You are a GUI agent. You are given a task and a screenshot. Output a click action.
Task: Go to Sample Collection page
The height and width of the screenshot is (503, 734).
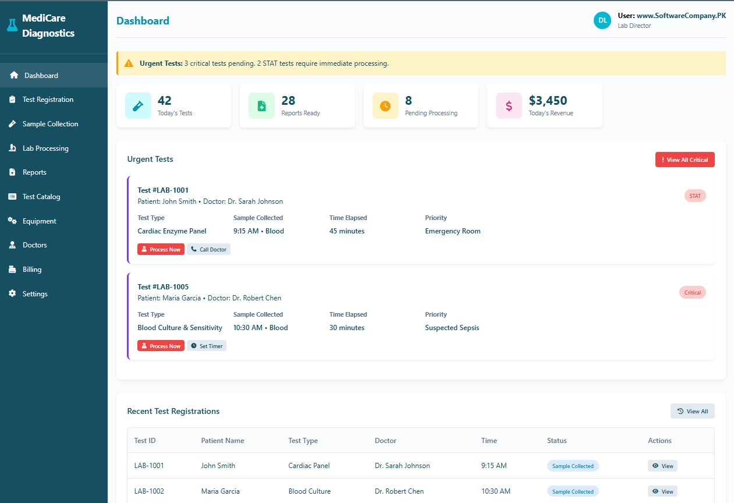(x=50, y=124)
